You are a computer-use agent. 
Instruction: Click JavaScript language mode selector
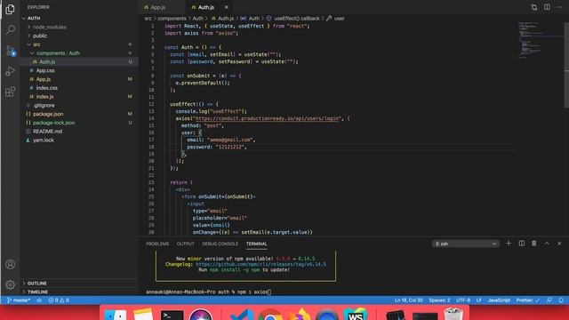(499, 300)
